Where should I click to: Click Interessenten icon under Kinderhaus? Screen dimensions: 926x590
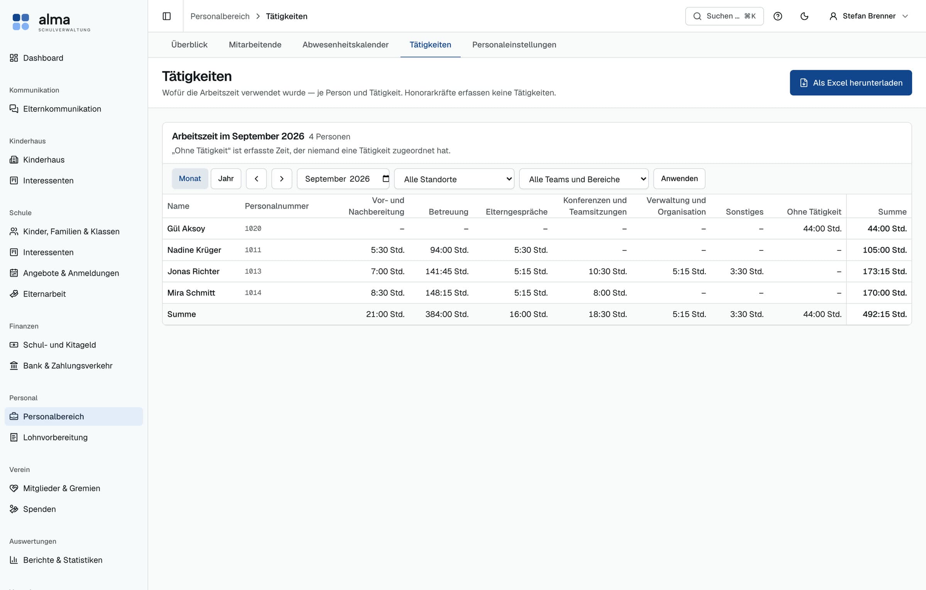(14, 180)
